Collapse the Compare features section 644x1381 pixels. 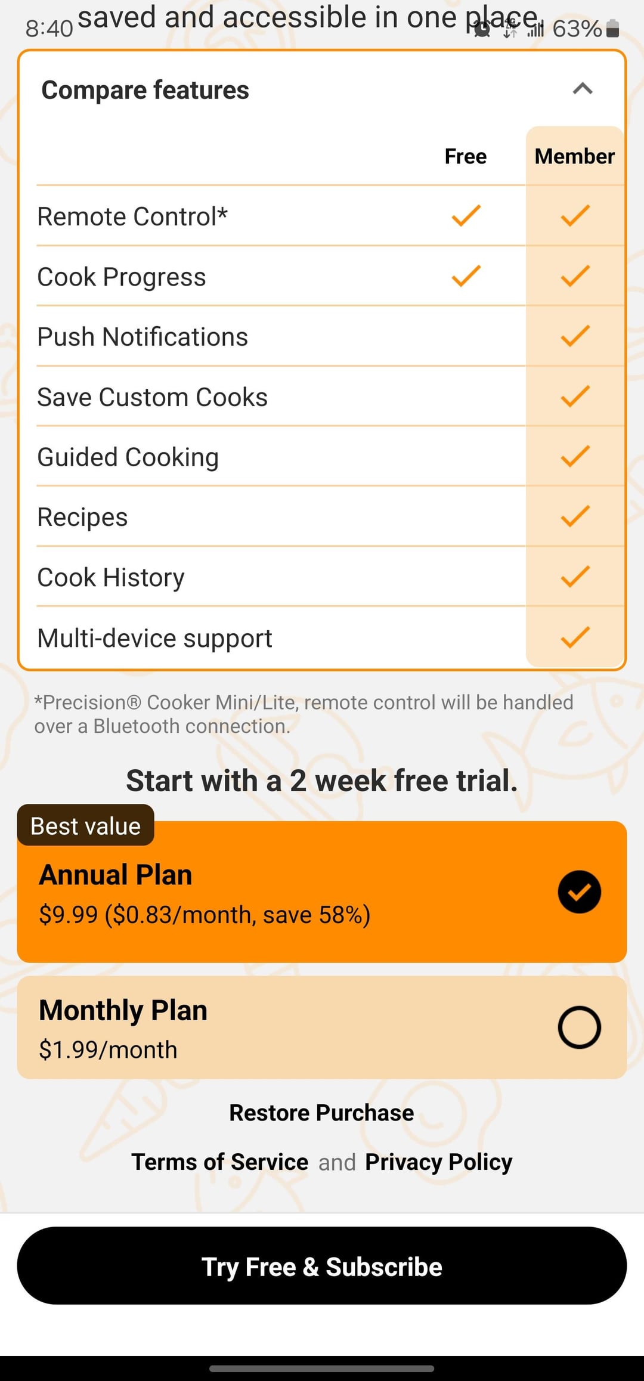582,89
